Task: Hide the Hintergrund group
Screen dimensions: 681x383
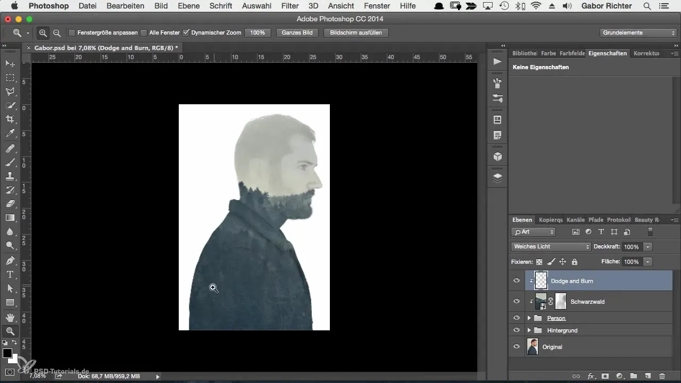Action: click(x=516, y=330)
